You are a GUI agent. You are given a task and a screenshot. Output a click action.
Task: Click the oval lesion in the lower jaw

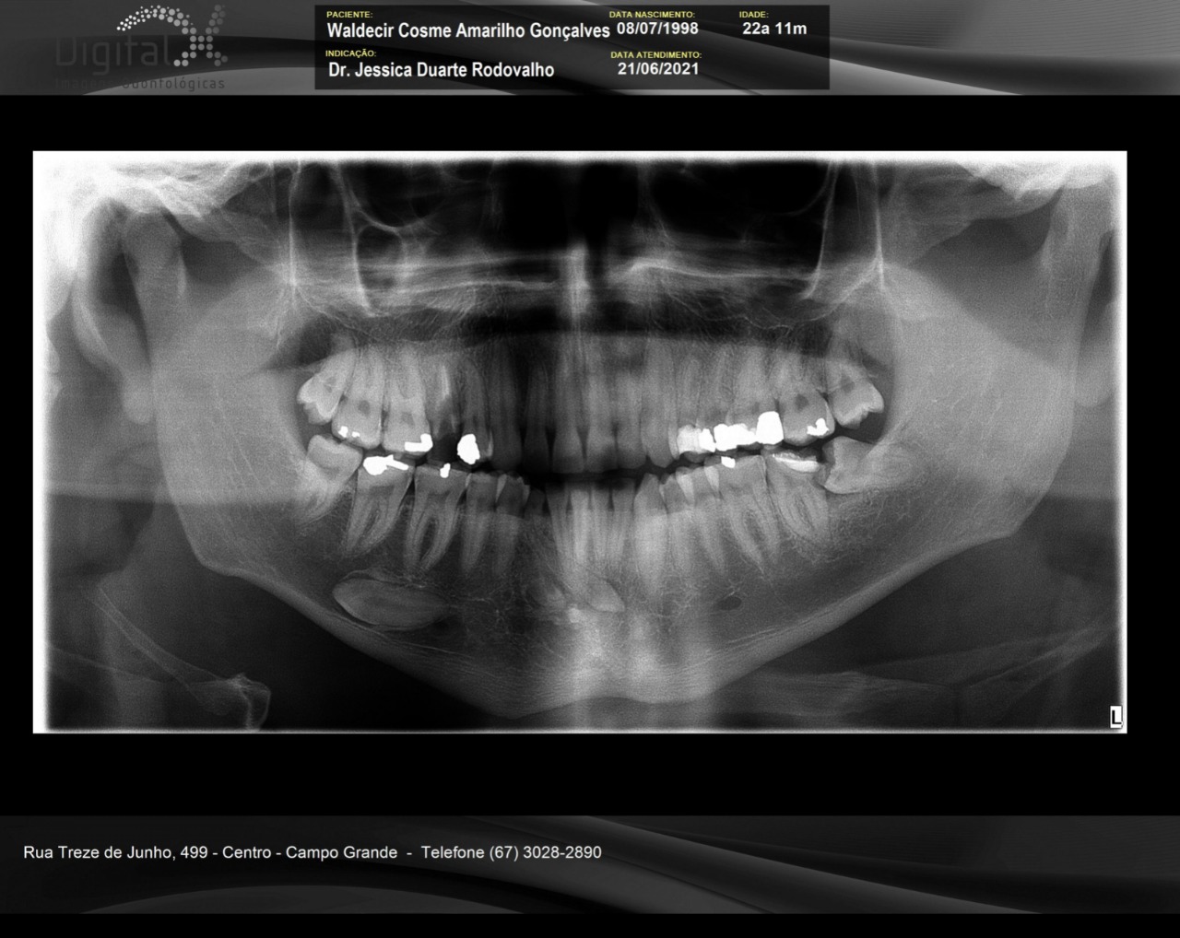[385, 603]
